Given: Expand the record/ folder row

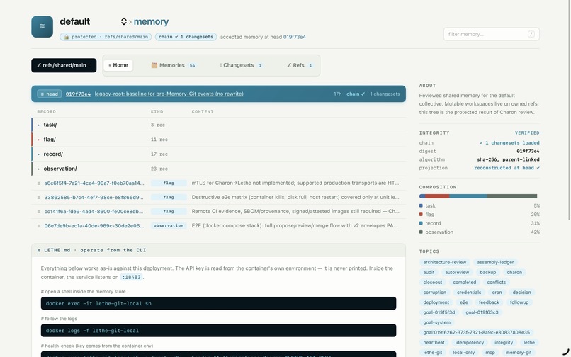Looking at the screenshot, I should 218,154.
